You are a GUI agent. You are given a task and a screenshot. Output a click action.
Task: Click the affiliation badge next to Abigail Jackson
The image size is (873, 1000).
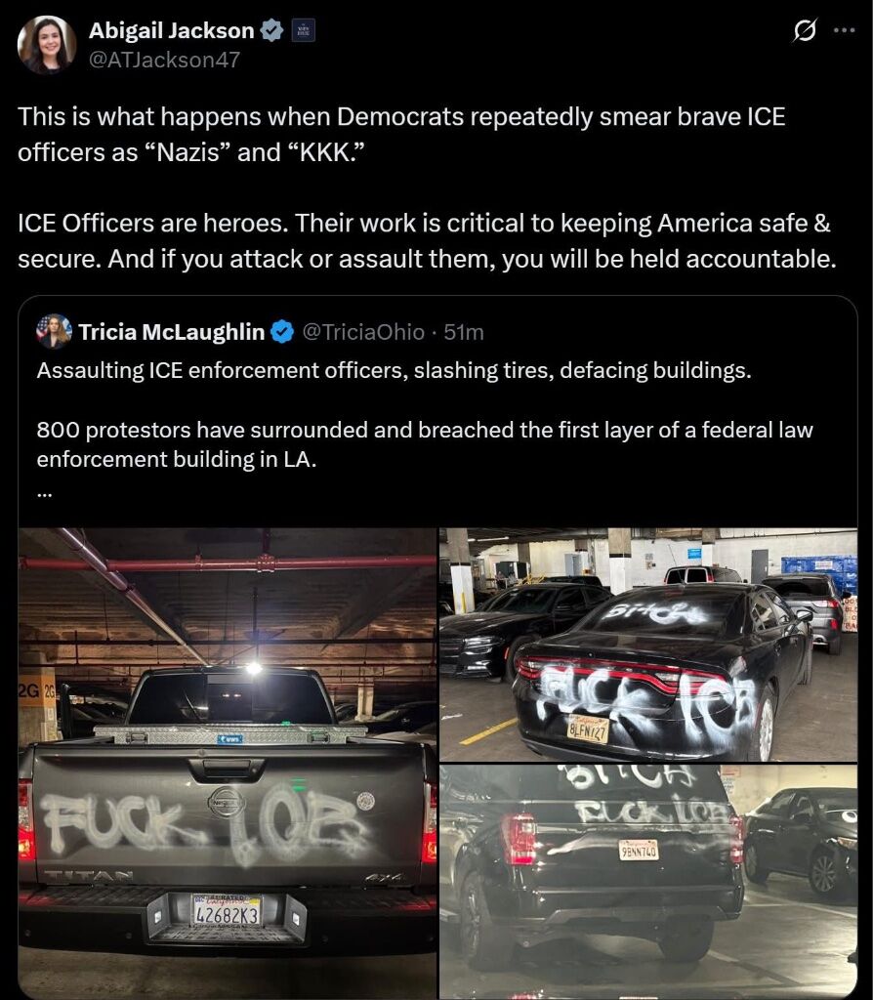pyautogui.click(x=303, y=30)
